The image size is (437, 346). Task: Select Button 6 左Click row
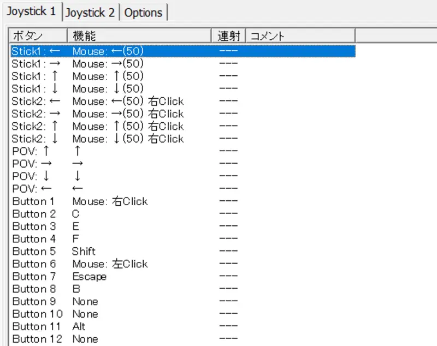point(183,264)
